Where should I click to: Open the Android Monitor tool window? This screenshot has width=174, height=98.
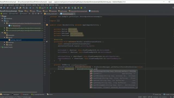38,94
